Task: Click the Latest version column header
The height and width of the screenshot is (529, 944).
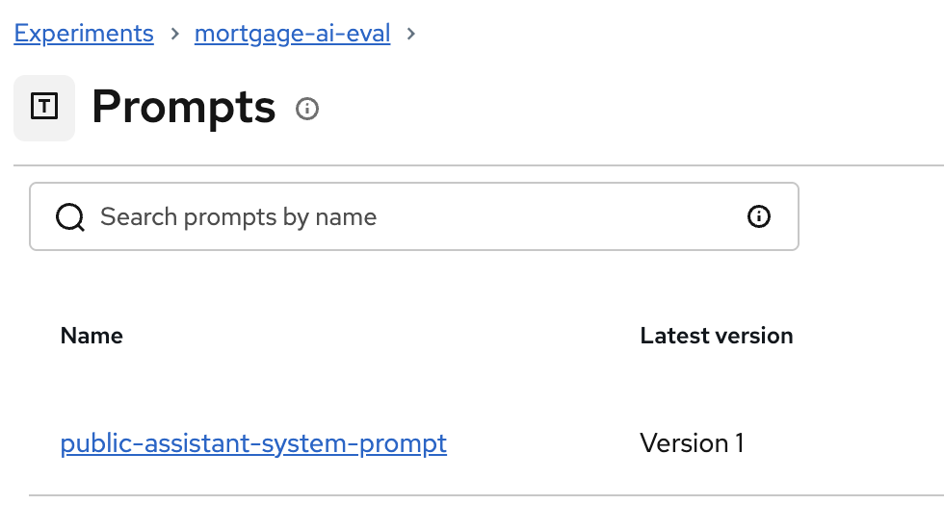Action: pos(717,336)
